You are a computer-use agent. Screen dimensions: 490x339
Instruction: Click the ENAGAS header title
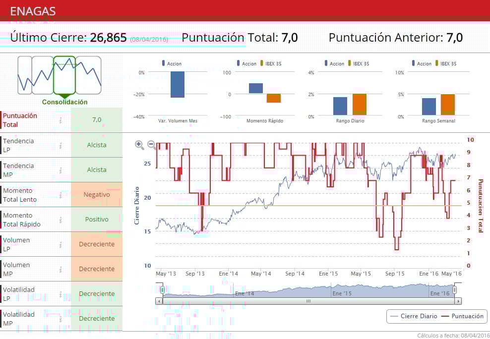(x=33, y=11)
